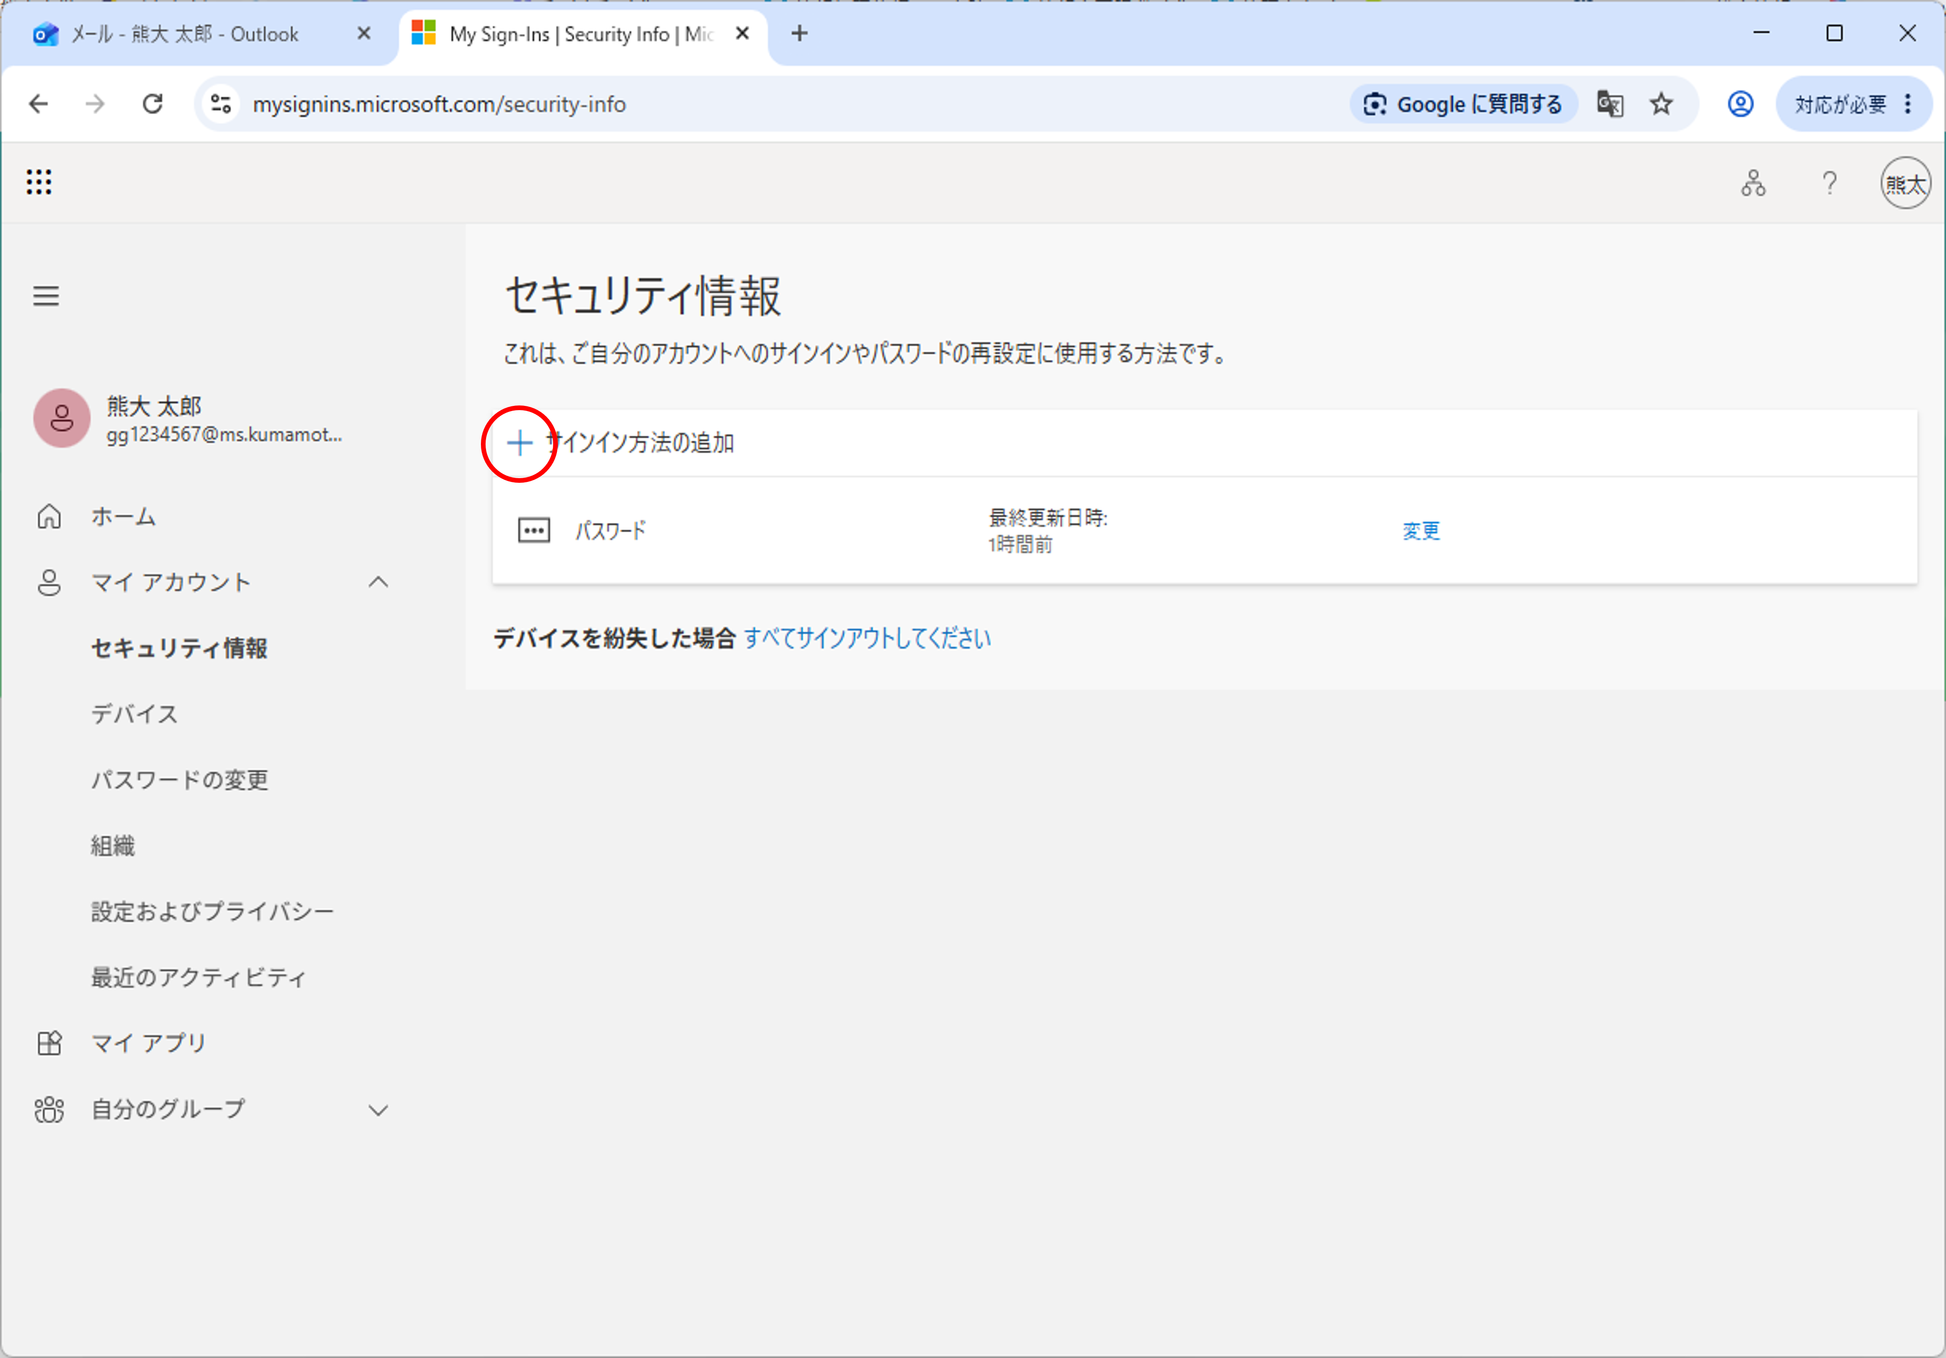Screen dimensions: 1946x1358
Task: Open the 熊太 account avatar menu
Action: (x=1905, y=183)
